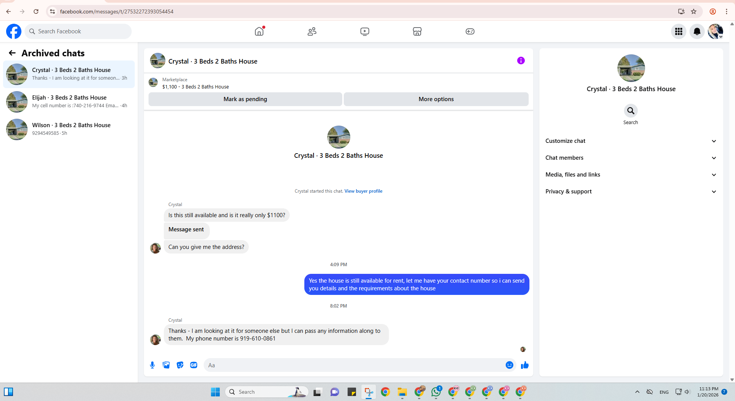Go to the Home feed icon
The image size is (735, 401).
[x=259, y=31]
